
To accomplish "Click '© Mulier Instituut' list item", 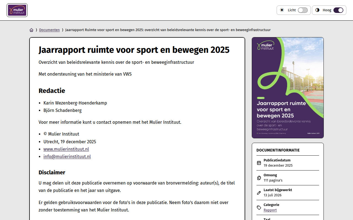I will (x=61, y=134).
